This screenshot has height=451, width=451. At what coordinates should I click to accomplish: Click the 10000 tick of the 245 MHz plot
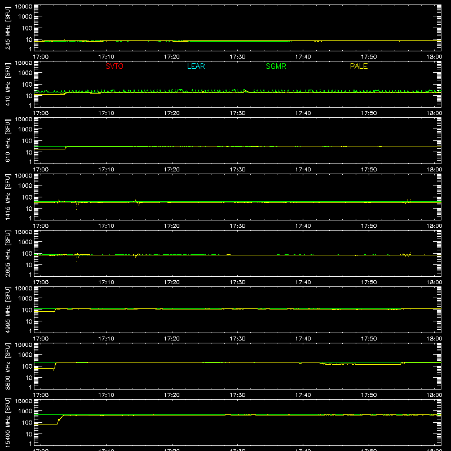pyautogui.click(x=24, y=7)
